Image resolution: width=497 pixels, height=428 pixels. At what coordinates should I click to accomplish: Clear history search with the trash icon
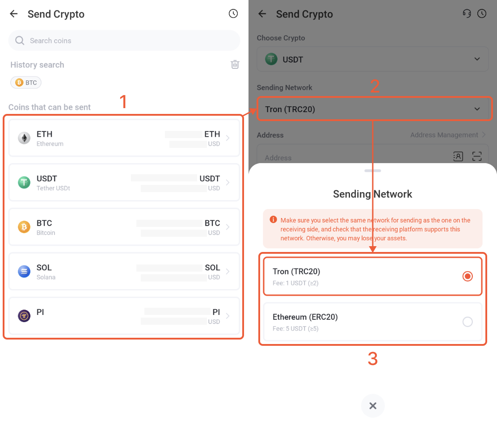pyautogui.click(x=235, y=64)
